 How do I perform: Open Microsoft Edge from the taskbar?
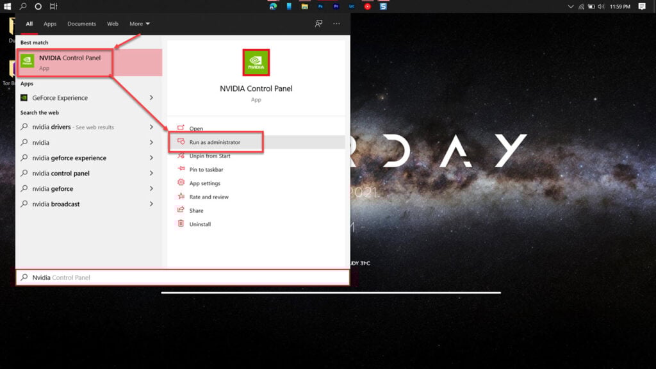[273, 6]
